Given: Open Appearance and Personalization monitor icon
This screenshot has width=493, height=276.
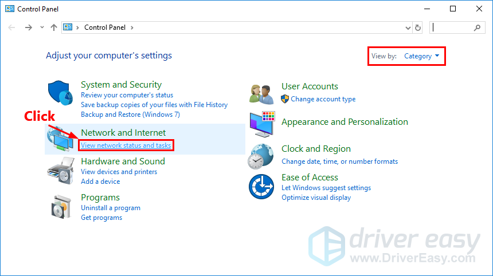Looking at the screenshot, I should tap(263, 123).
